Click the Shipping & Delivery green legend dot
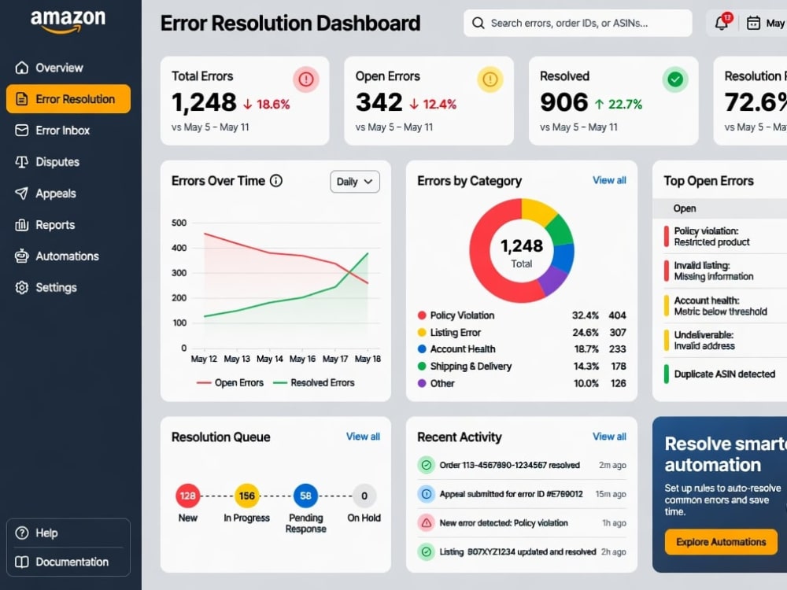The height and width of the screenshot is (590, 787). coord(422,366)
